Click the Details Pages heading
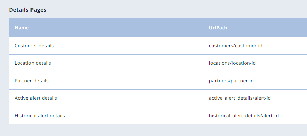 pos(27,10)
